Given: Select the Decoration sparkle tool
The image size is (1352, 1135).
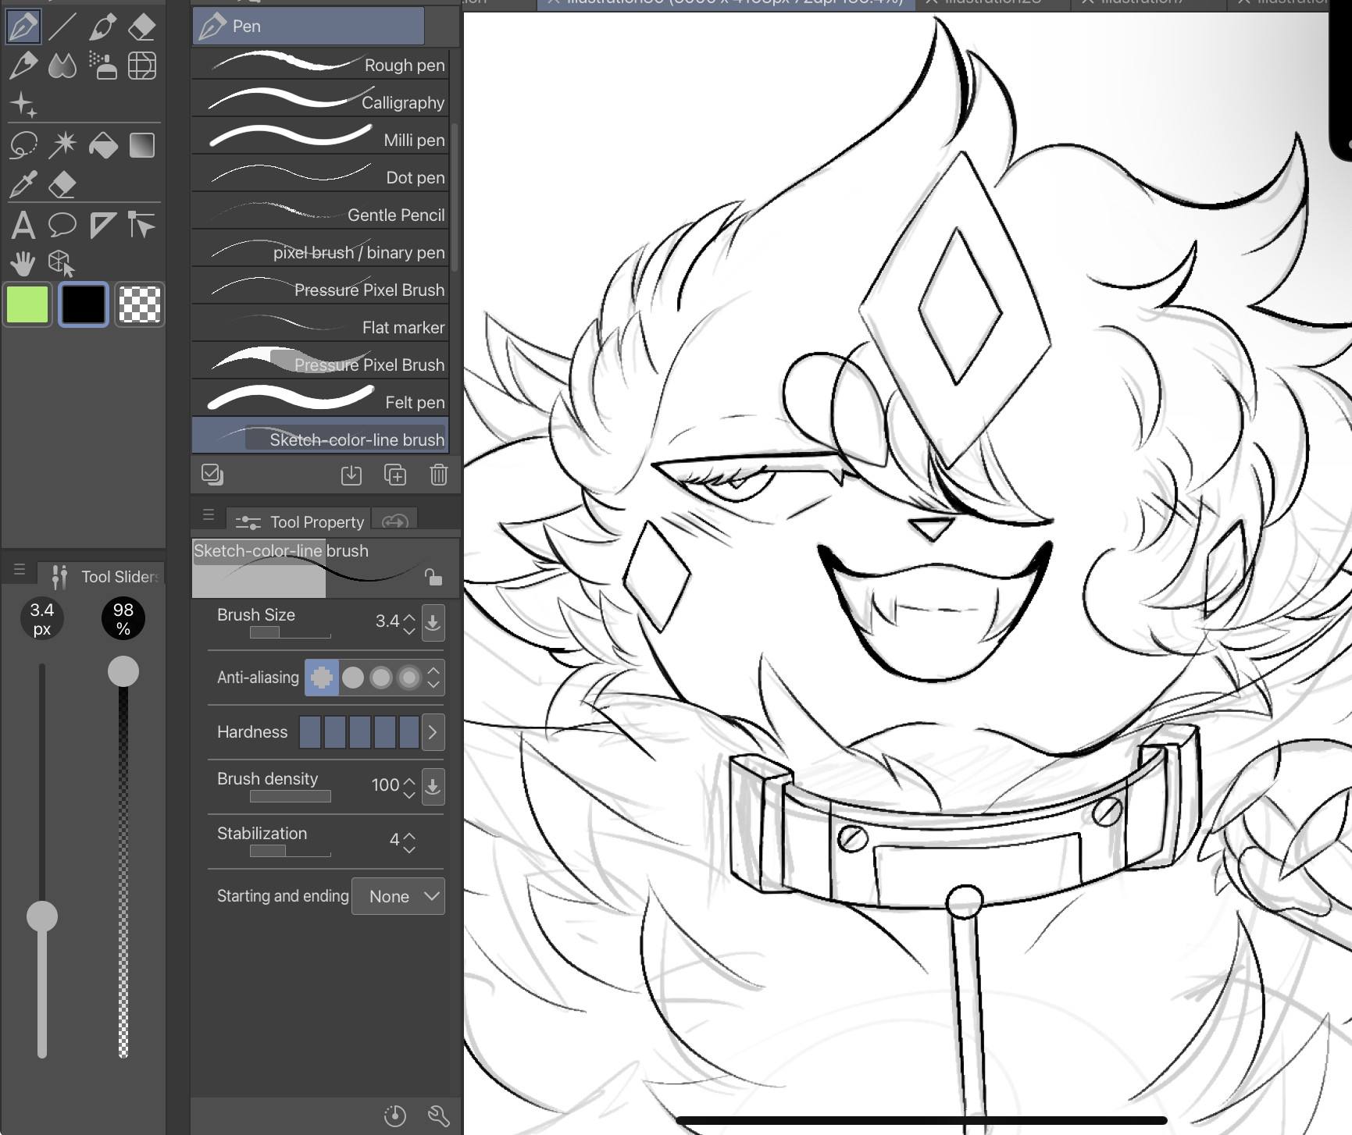Looking at the screenshot, I should pos(23,104).
